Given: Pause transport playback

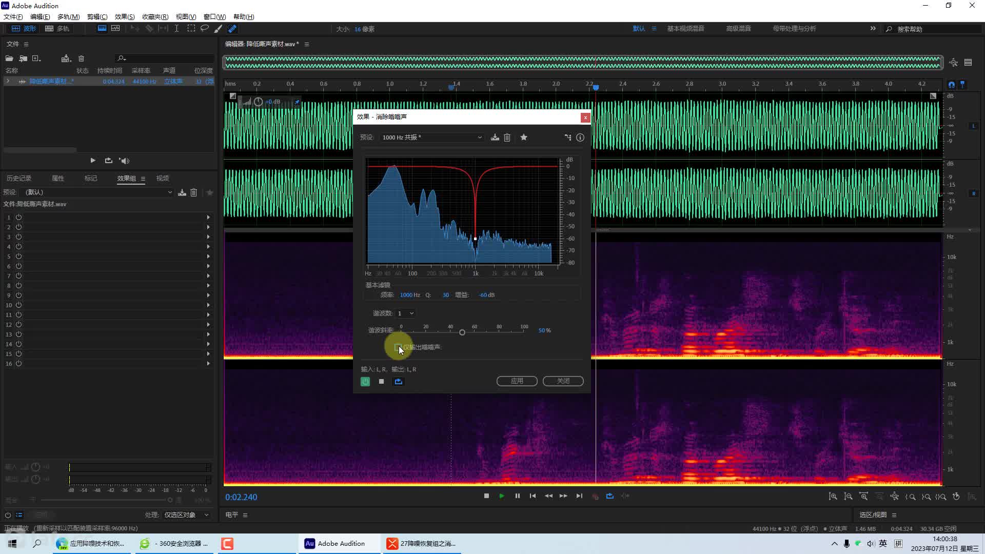Looking at the screenshot, I should [x=517, y=496].
